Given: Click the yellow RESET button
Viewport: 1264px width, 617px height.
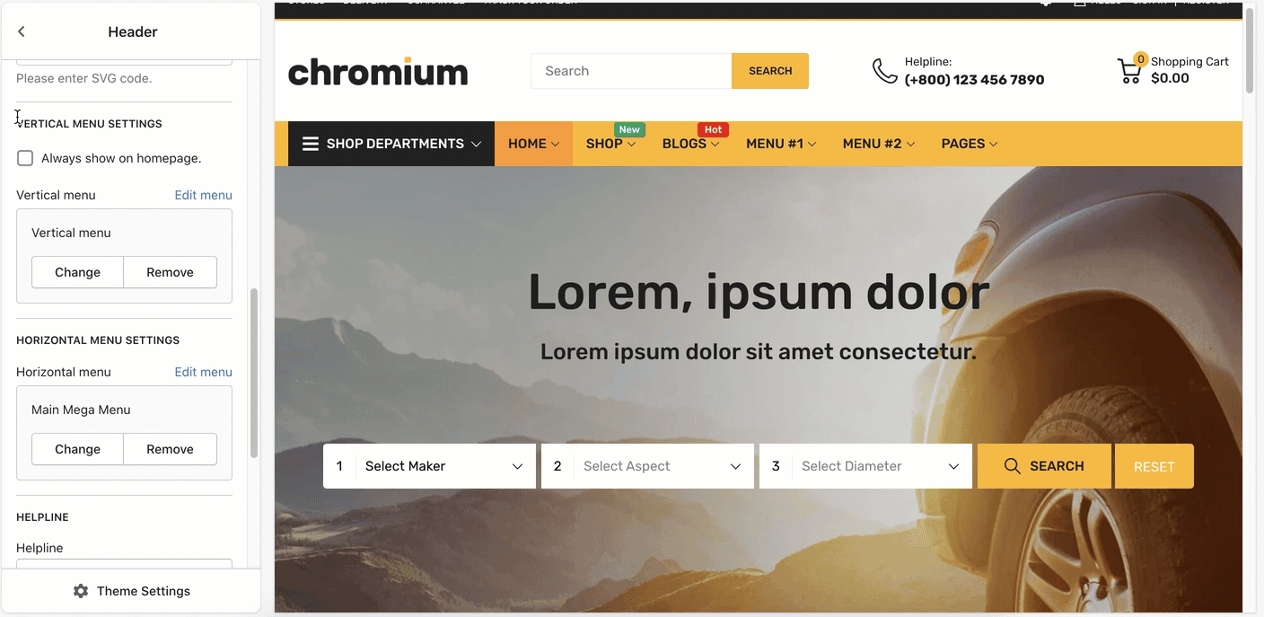Looking at the screenshot, I should (x=1154, y=466).
